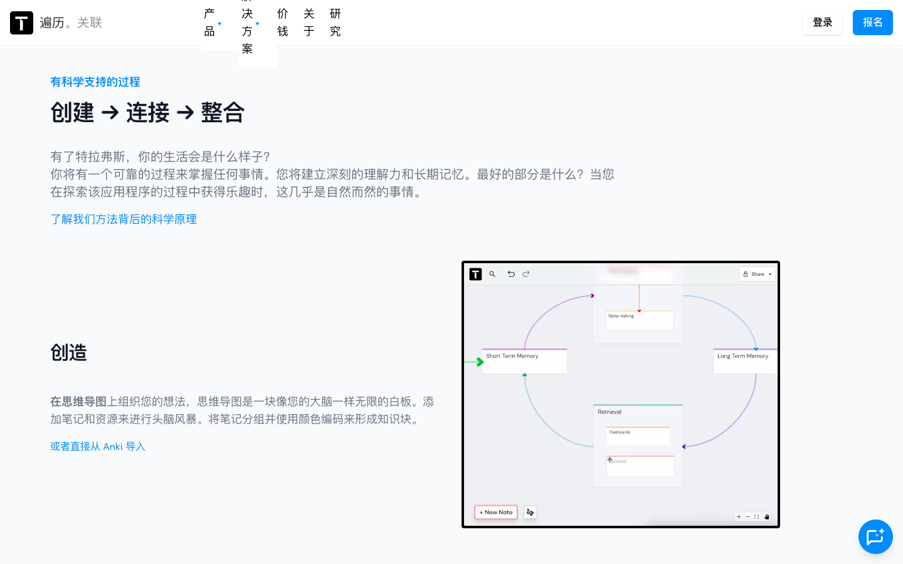The height and width of the screenshot is (564, 903).
Task: Click the 登录 button
Action: pos(822,23)
